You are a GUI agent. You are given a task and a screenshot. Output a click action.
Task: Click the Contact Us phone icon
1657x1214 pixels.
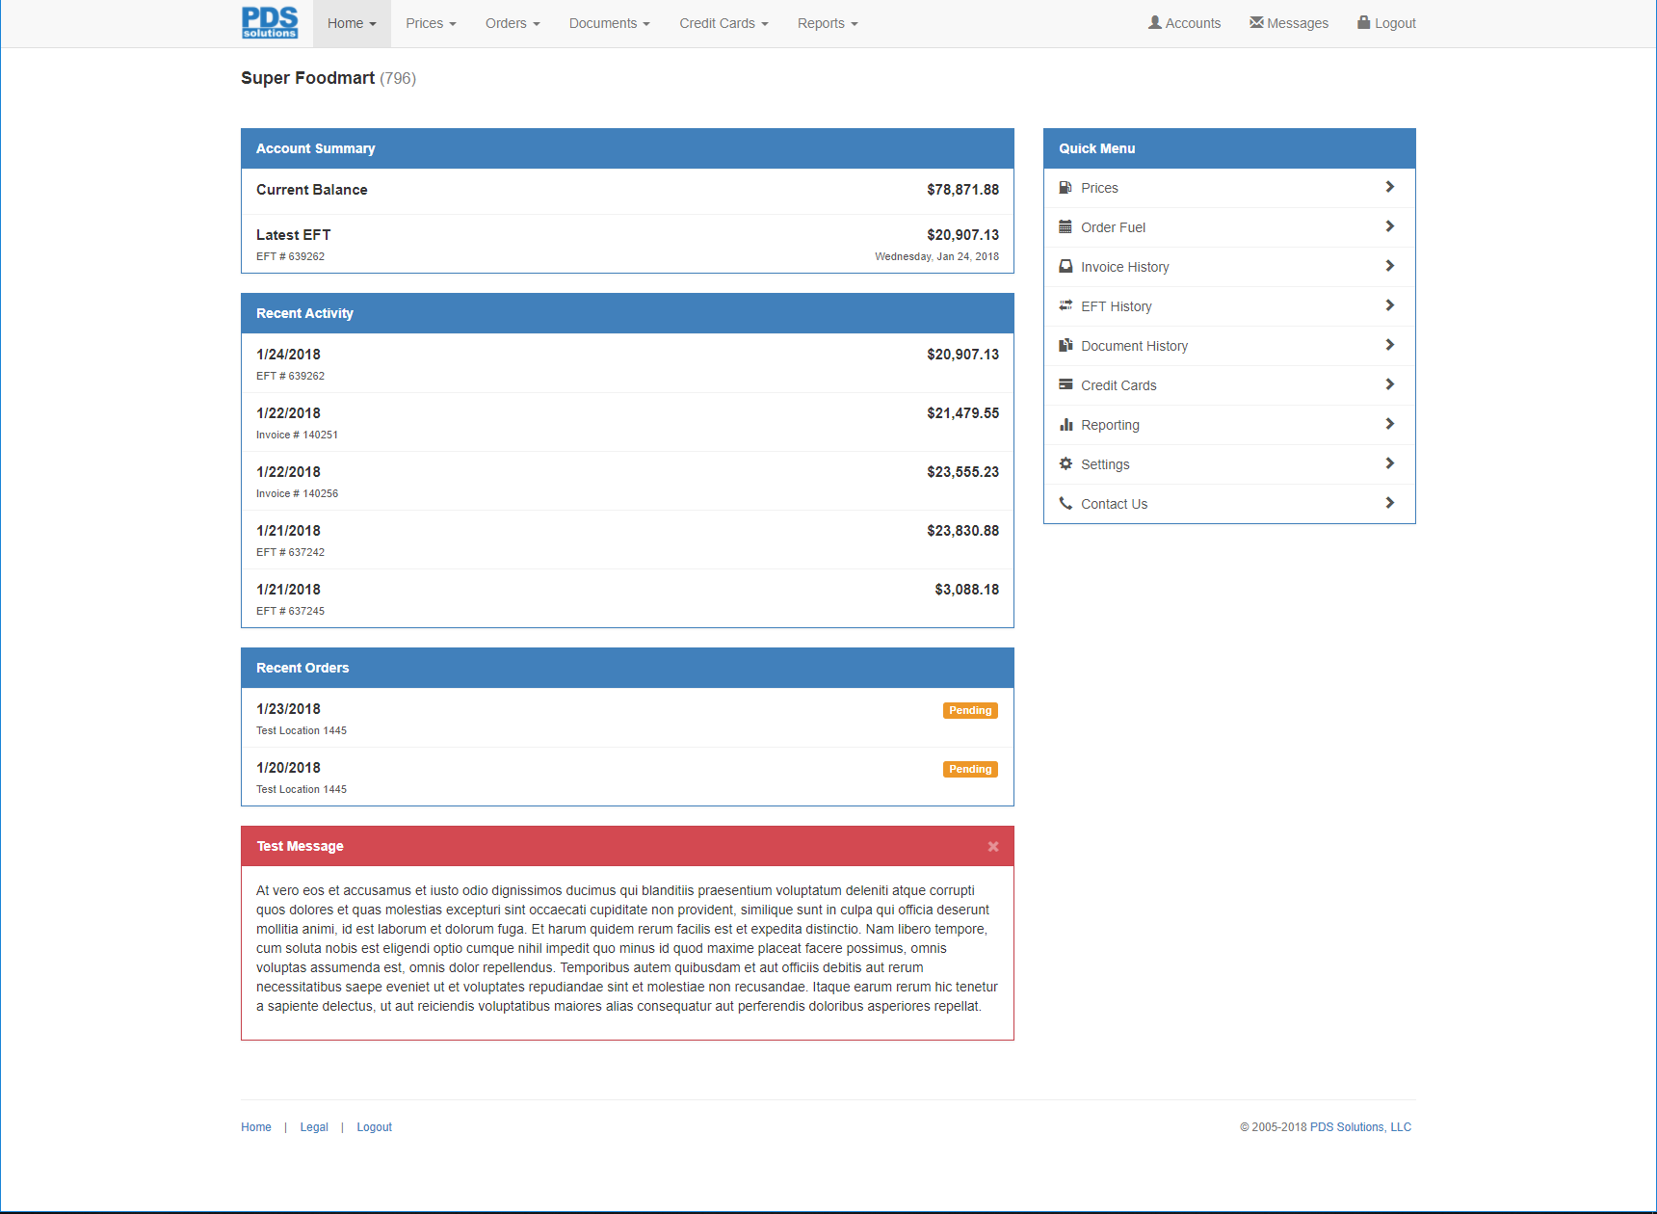coord(1065,502)
